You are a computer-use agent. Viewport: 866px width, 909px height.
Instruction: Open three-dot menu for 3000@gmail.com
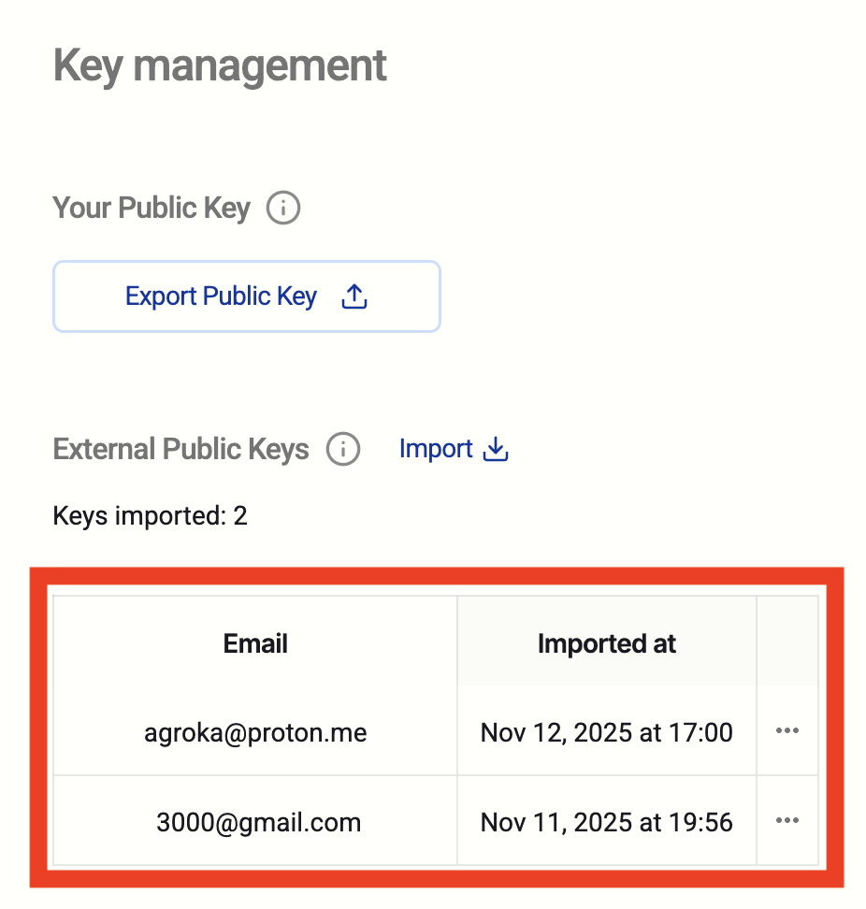tap(787, 820)
